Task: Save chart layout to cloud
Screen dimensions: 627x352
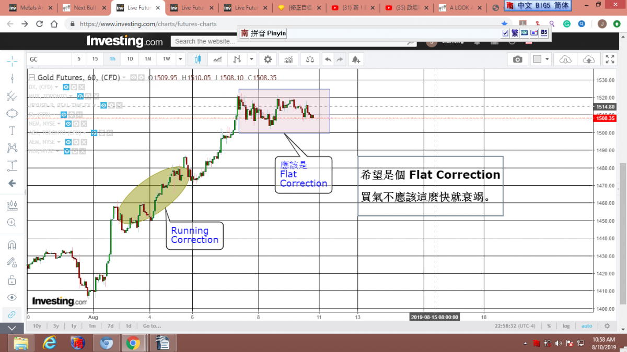Action: (588, 59)
